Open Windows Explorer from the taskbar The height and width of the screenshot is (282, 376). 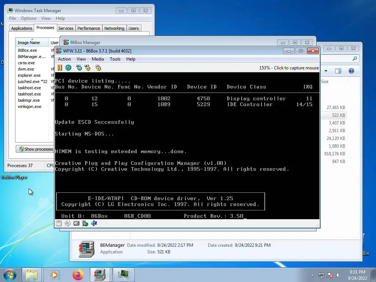pyautogui.click(x=32, y=275)
